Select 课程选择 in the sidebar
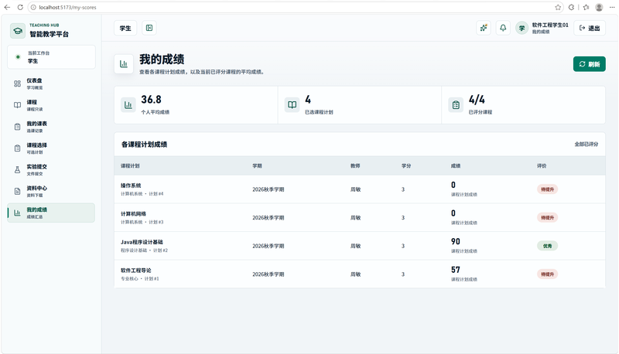 [51, 148]
